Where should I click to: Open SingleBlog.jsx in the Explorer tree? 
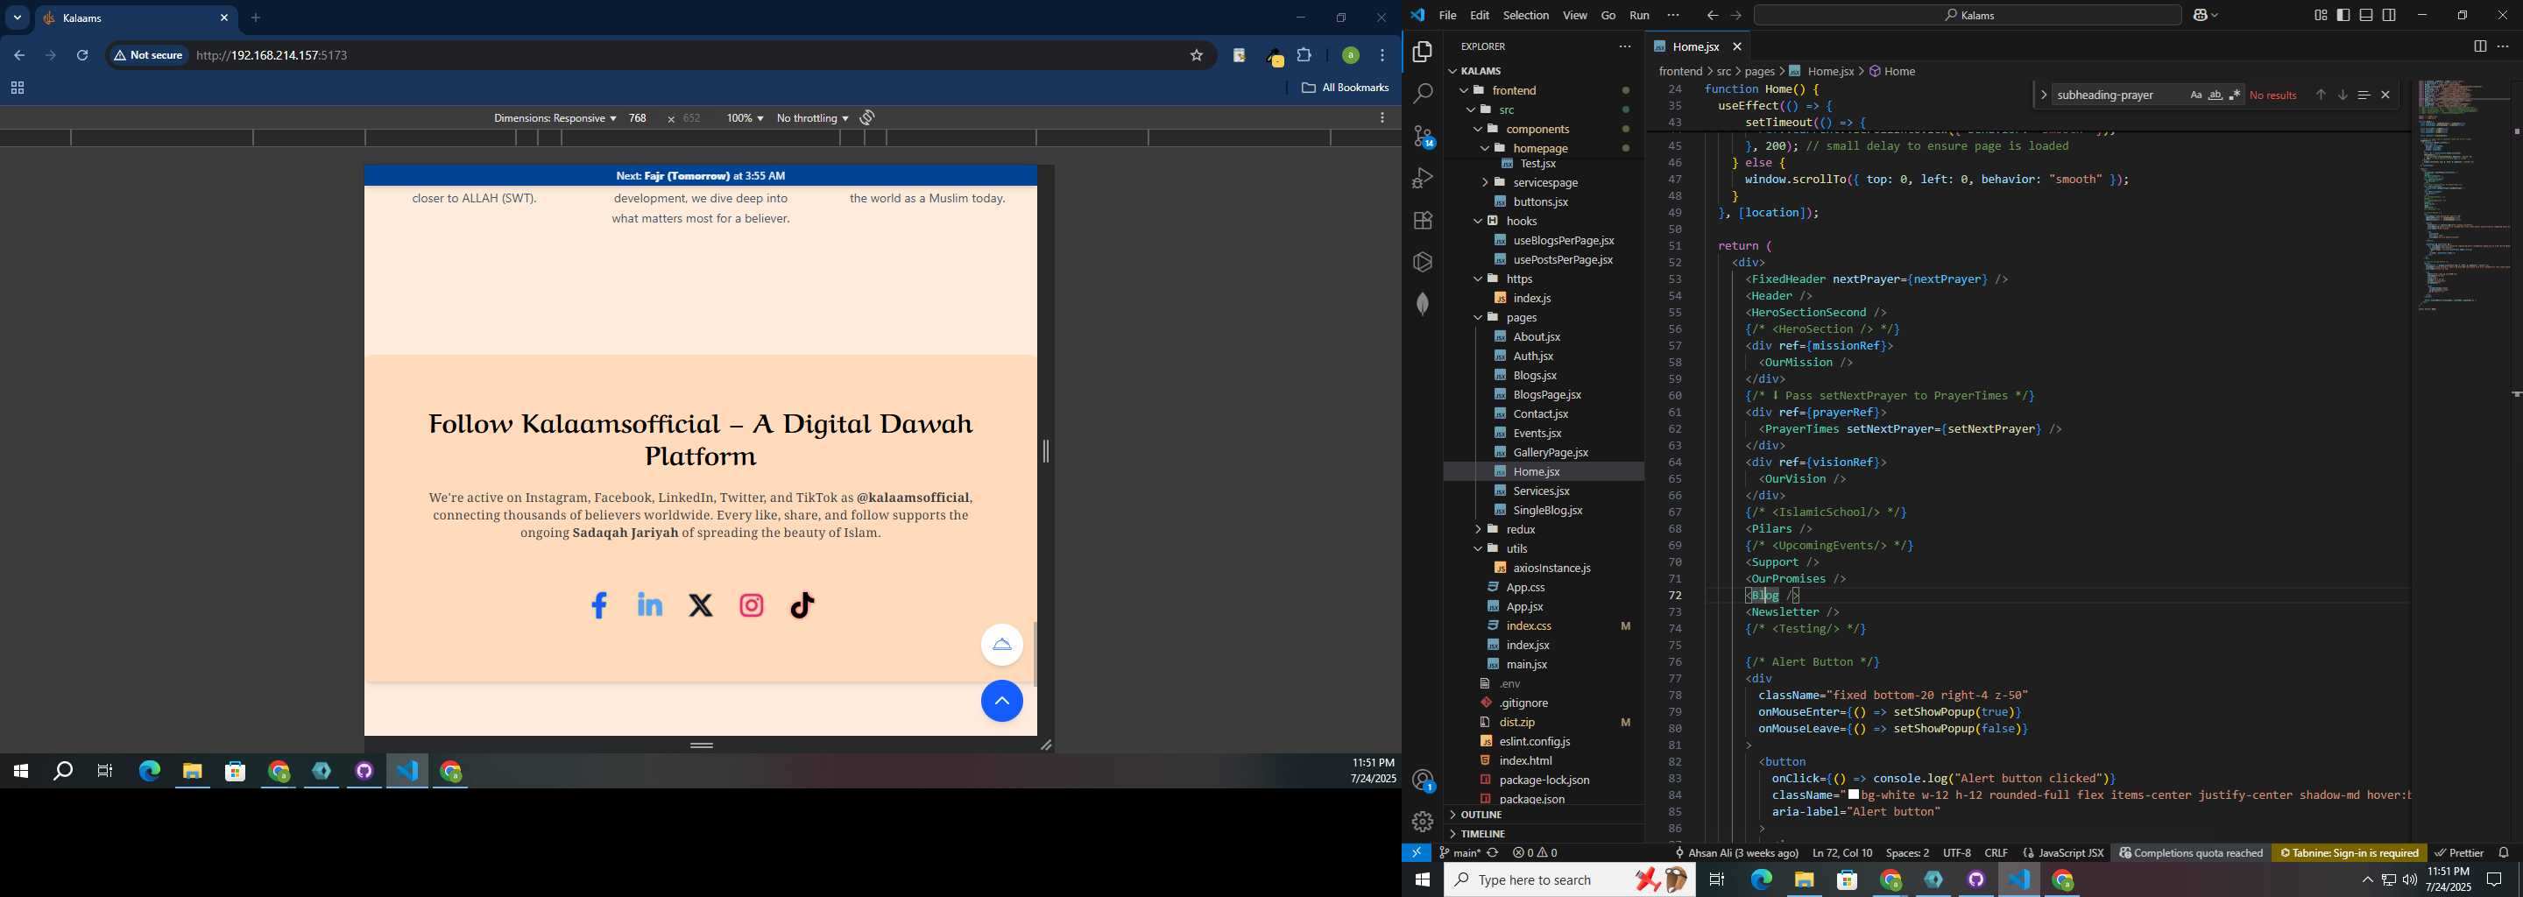coord(1545,510)
